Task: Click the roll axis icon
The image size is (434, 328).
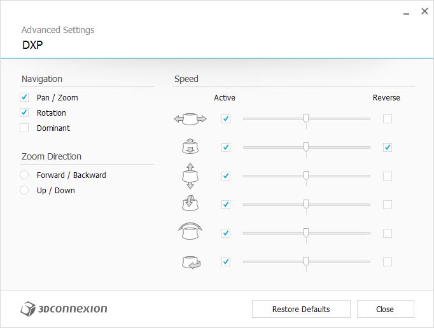Action: coord(190,231)
